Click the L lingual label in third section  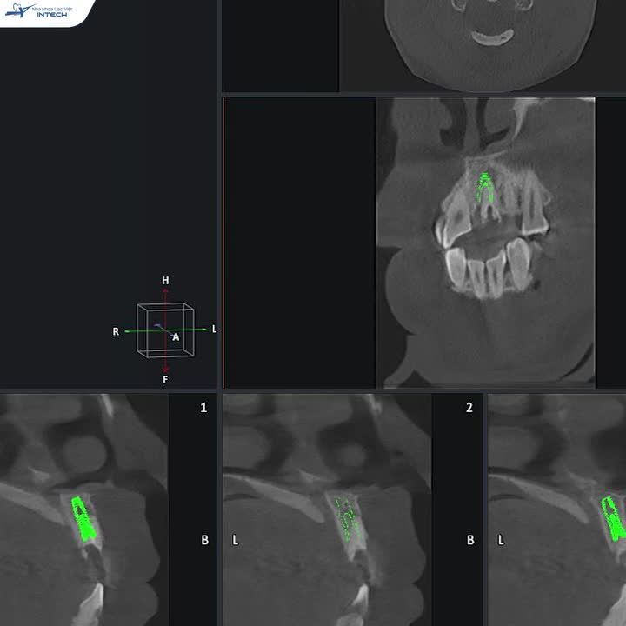coord(501,541)
